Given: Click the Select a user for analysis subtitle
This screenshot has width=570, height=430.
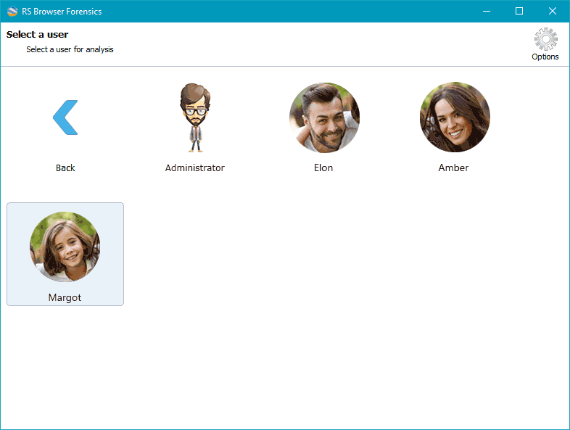Looking at the screenshot, I should 70,49.
